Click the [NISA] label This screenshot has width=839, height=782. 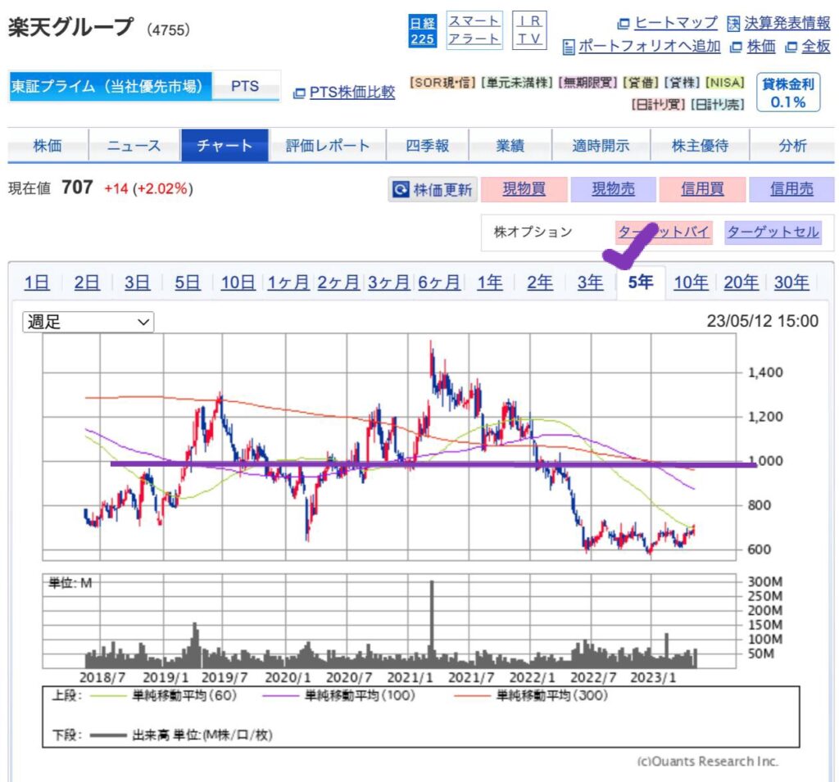pyautogui.click(x=725, y=83)
